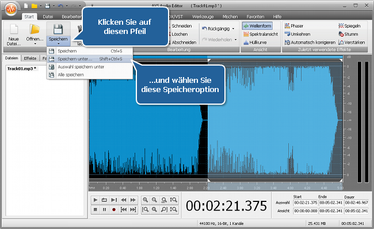Zoom in horizontally with plus magnifier
This screenshot has height=229, width=374.
pyautogui.click(x=145, y=200)
